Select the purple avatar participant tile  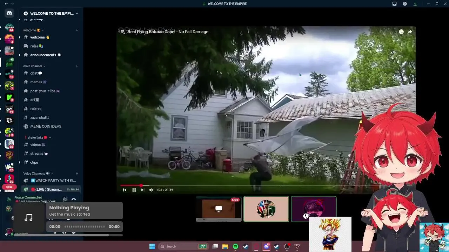314,209
